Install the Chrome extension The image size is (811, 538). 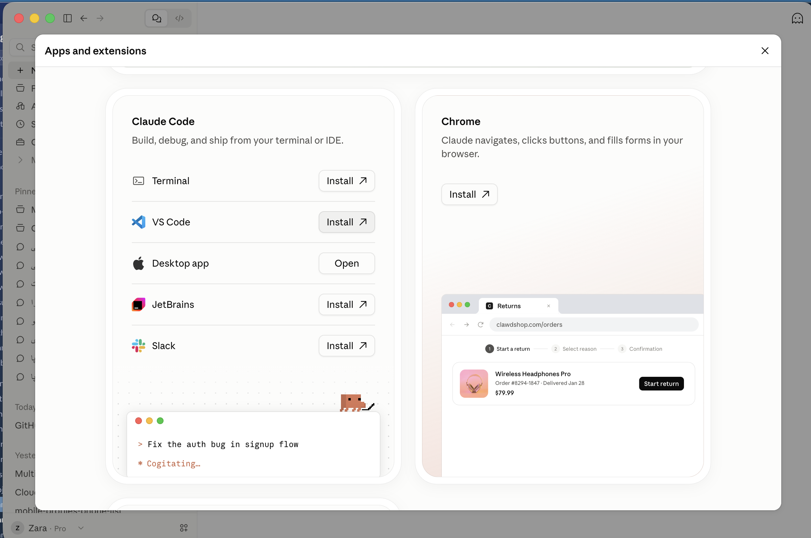(x=469, y=194)
